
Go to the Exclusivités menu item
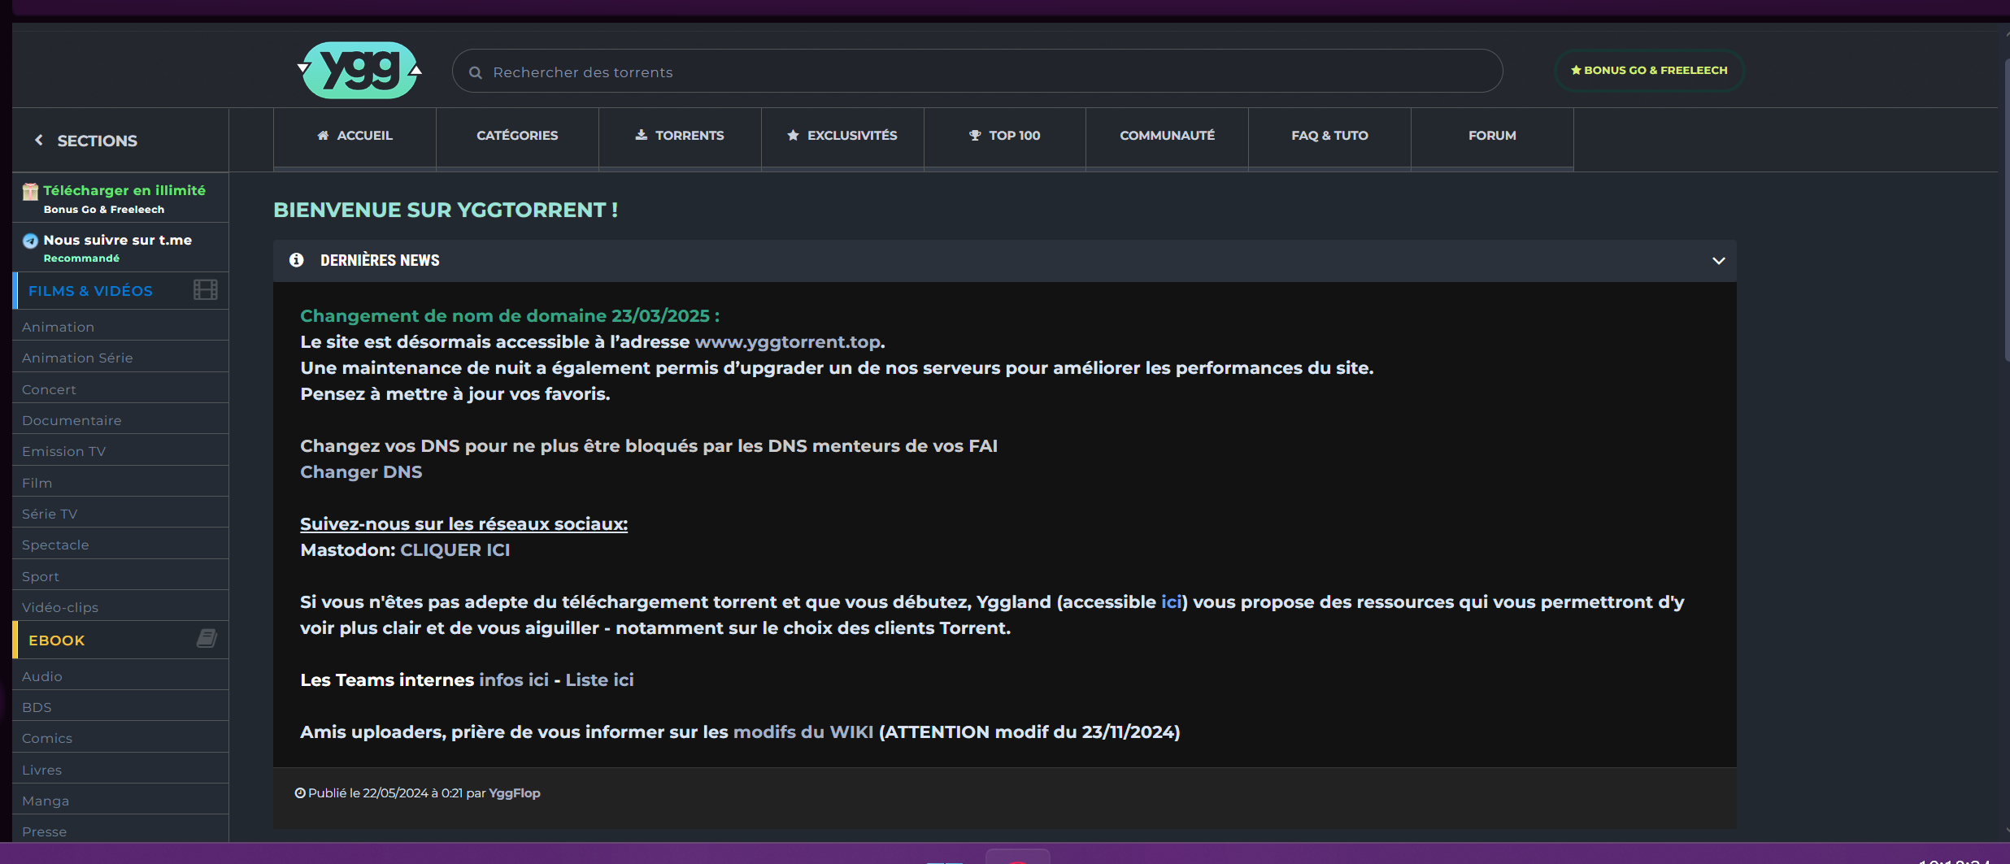(842, 136)
